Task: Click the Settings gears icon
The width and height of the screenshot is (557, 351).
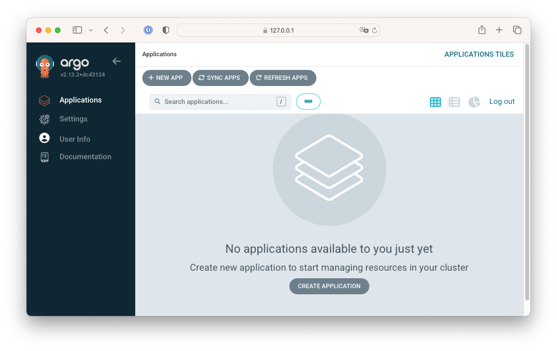Action: 44,119
